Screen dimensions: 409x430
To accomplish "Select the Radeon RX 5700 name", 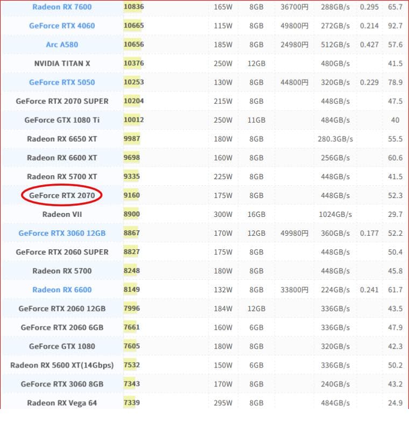I will click(x=62, y=271).
